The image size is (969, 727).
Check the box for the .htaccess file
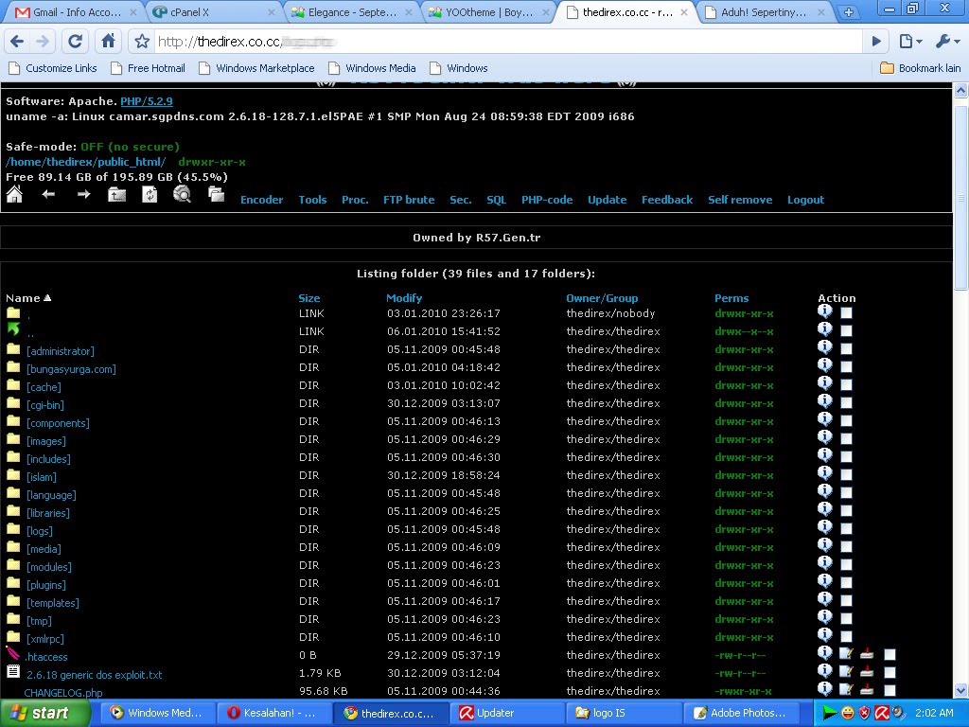tap(890, 655)
